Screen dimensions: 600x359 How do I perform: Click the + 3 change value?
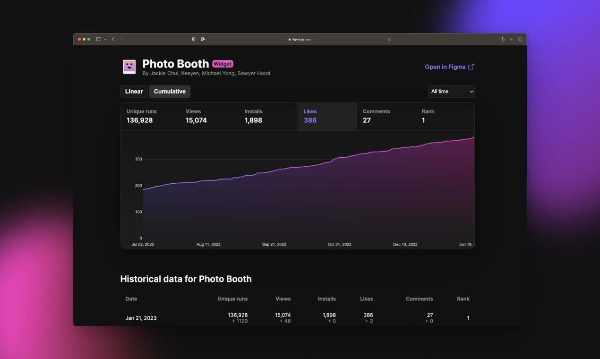tap(369, 321)
